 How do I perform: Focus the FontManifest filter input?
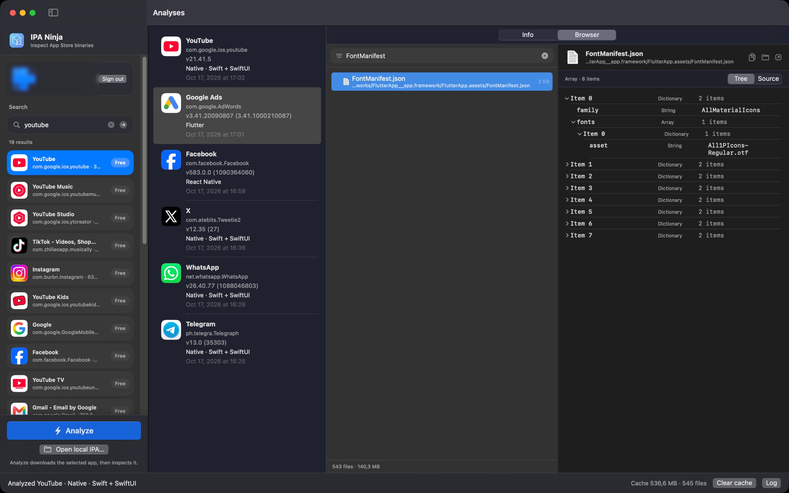pos(442,56)
